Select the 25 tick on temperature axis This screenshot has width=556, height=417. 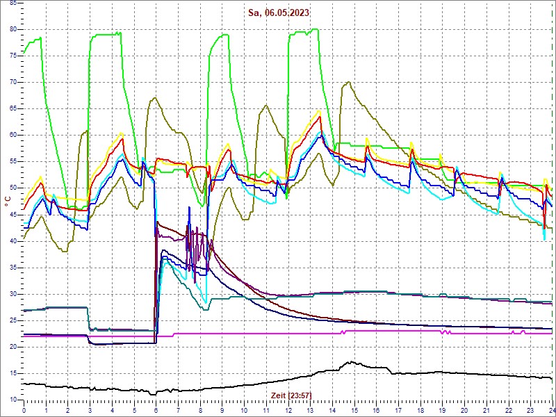(13, 320)
